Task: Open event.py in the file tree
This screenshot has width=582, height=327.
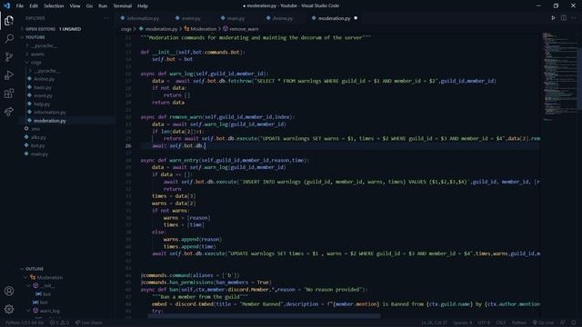Action: point(43,95)
